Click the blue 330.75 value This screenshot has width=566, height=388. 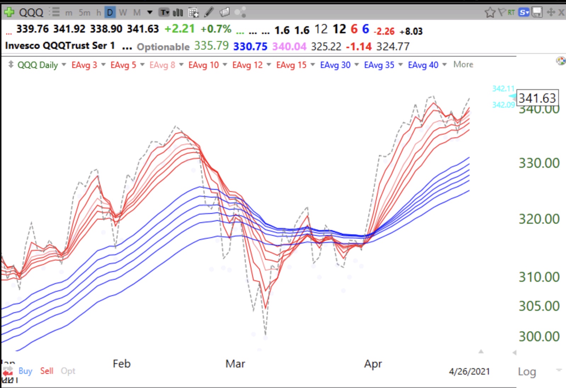[250, 46]
